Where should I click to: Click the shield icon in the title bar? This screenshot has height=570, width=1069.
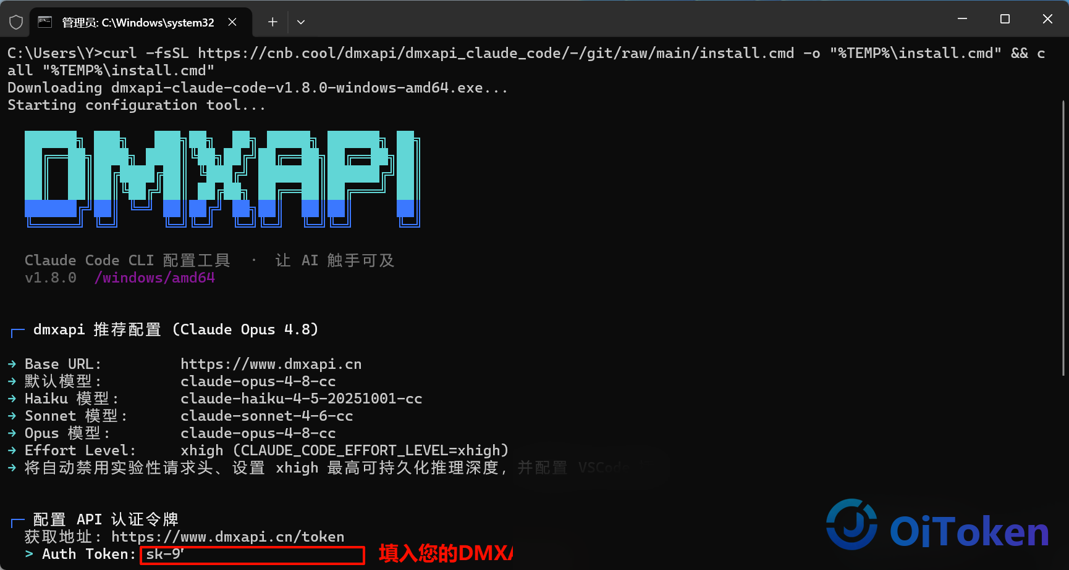pos(16,22)
